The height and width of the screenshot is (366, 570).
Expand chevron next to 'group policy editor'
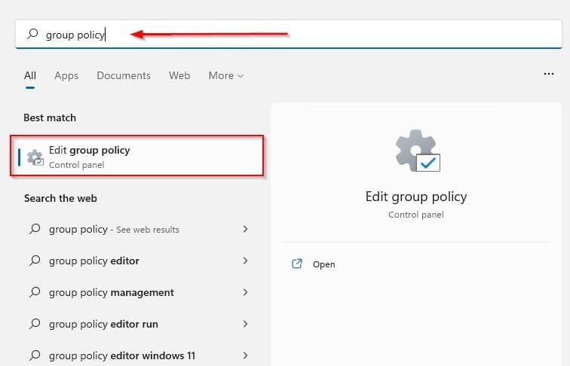pyautogui.click(x=245, y=261)
